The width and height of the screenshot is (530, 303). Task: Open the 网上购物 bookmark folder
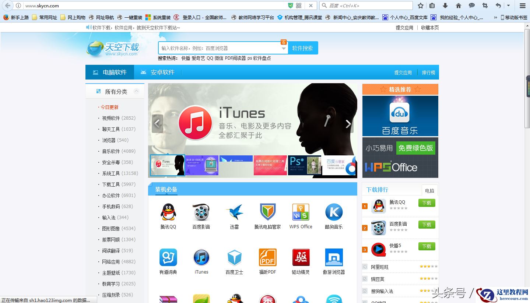click(73, 17)
